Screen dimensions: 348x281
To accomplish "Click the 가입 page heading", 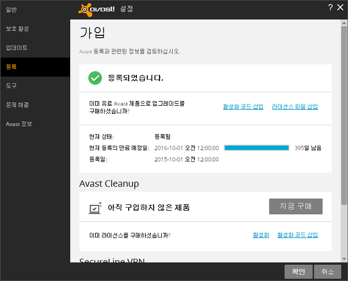I will (x=92, y=33).
